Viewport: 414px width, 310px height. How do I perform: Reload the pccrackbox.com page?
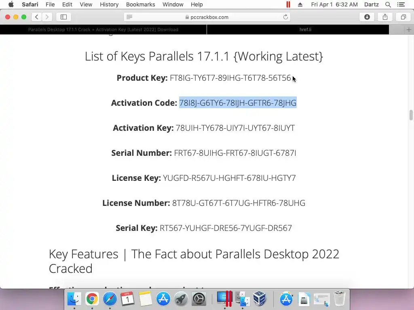coord(285,17)
